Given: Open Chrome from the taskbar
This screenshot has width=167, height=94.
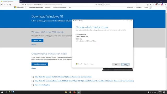Looking at the screenshot, I should click(x=70, y=92).
